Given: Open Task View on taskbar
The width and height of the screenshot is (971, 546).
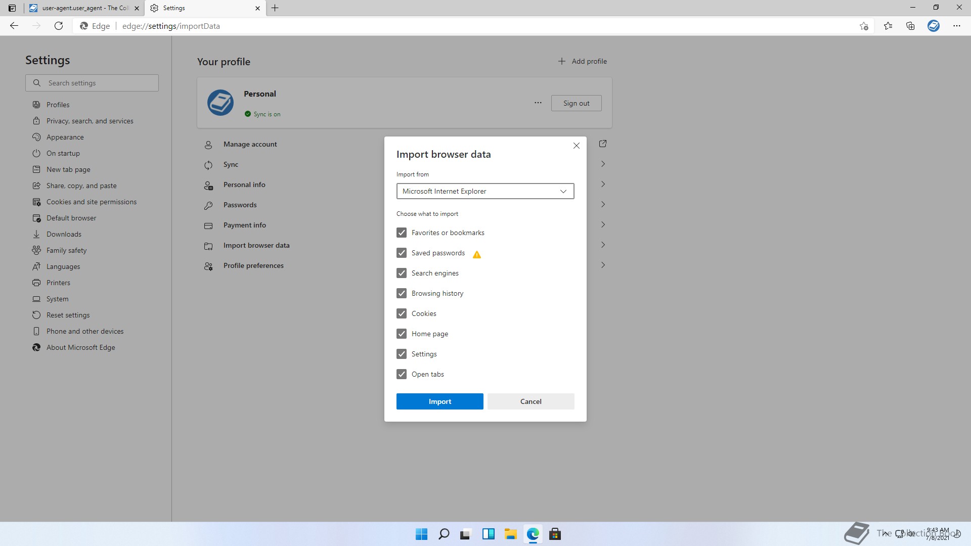Looking at the screenshot, I should pos(466,534).
